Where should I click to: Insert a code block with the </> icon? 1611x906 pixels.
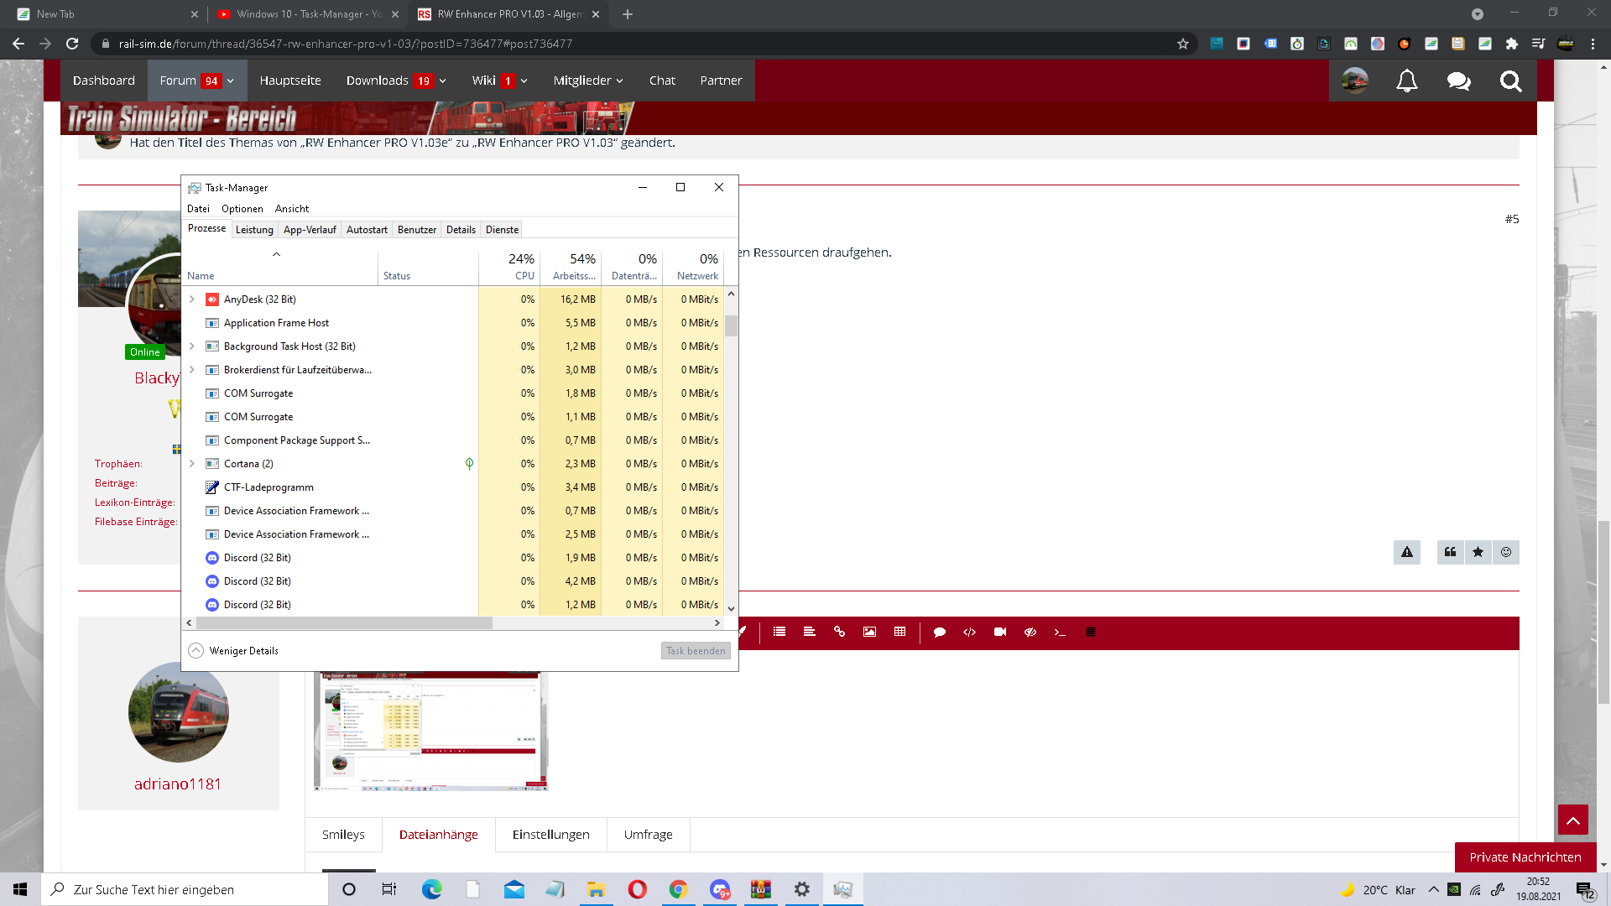pyautogui.click(x=970, y=632)
